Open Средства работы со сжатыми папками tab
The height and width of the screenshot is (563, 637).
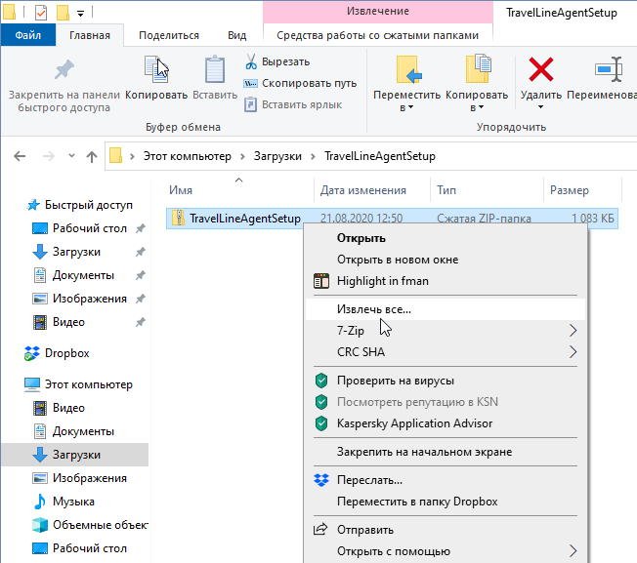tap(378, 36)
